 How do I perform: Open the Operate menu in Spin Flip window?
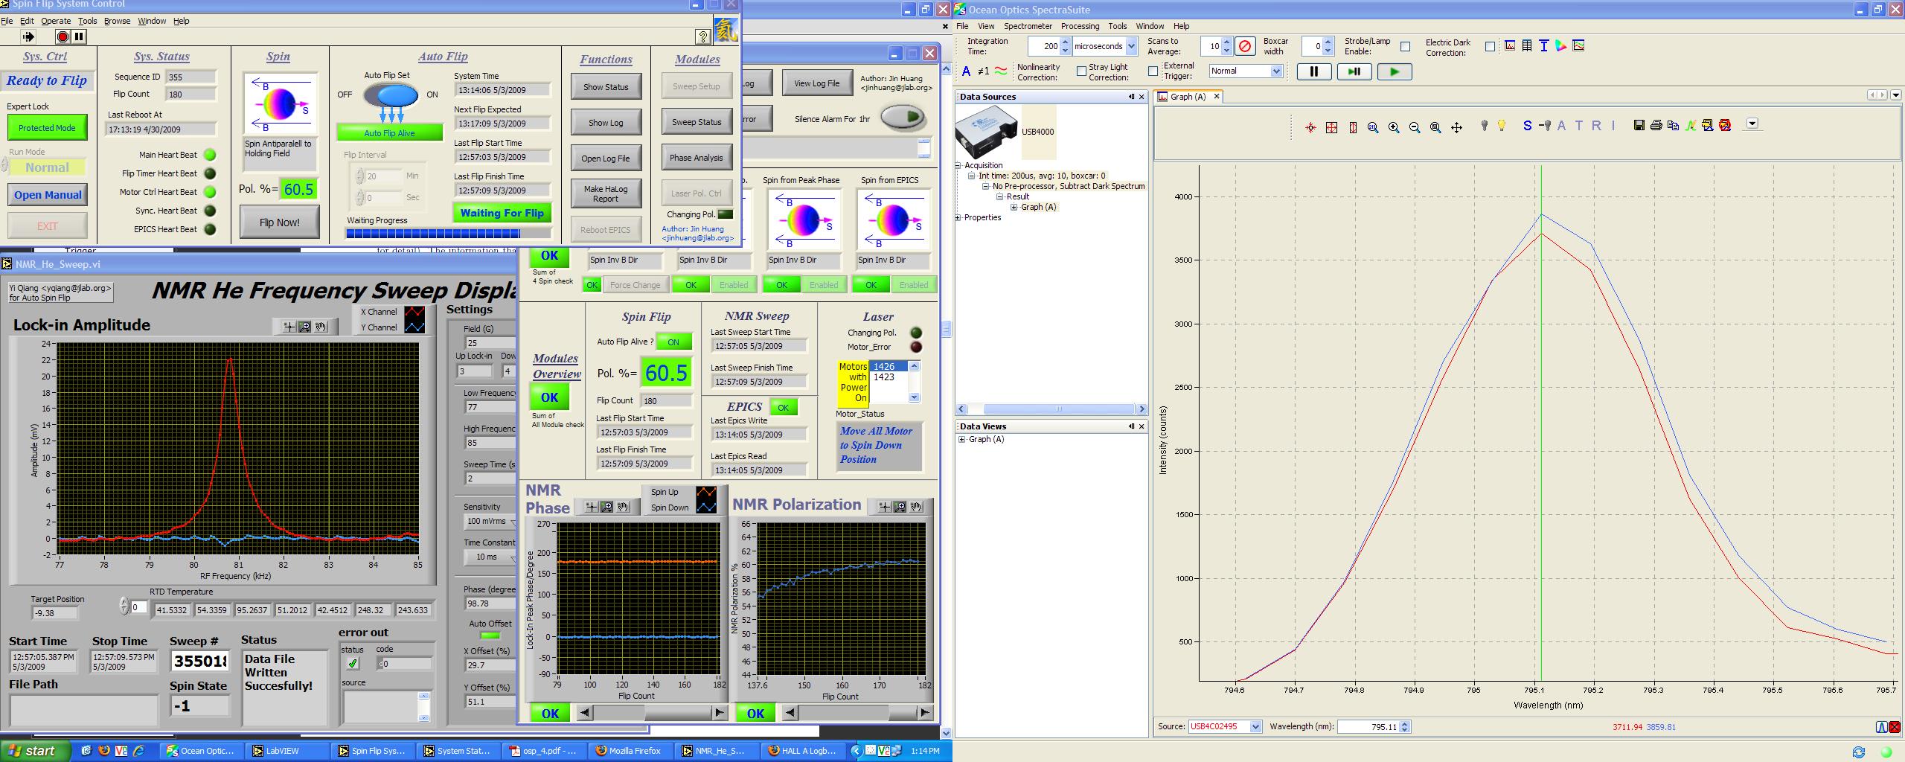click(x=56, y=21)
